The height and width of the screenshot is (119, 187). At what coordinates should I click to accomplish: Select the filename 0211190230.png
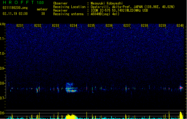pos(15,8)
